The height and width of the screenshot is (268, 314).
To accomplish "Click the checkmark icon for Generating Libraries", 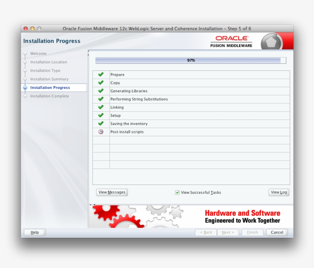I will pyautogui.click(x=101, y=91).
